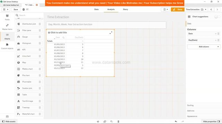The image size is (222, 124).
Task: Open the navigation hamburger menu dropdown
Action: 6,9
